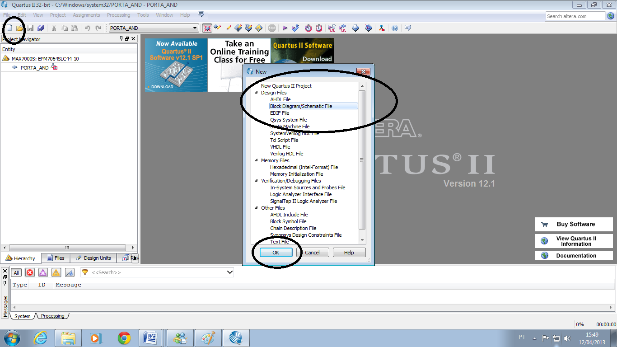Open Microsoft Word from the taskbar
Viewport: 617px width, 347px height.
tap(150, 338)
